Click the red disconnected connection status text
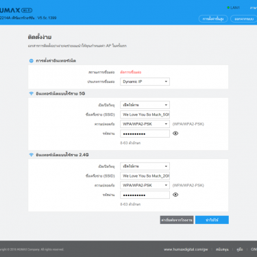Image resolution: width=257 pixels, height=257 pixels. click(x=131, y=72)
